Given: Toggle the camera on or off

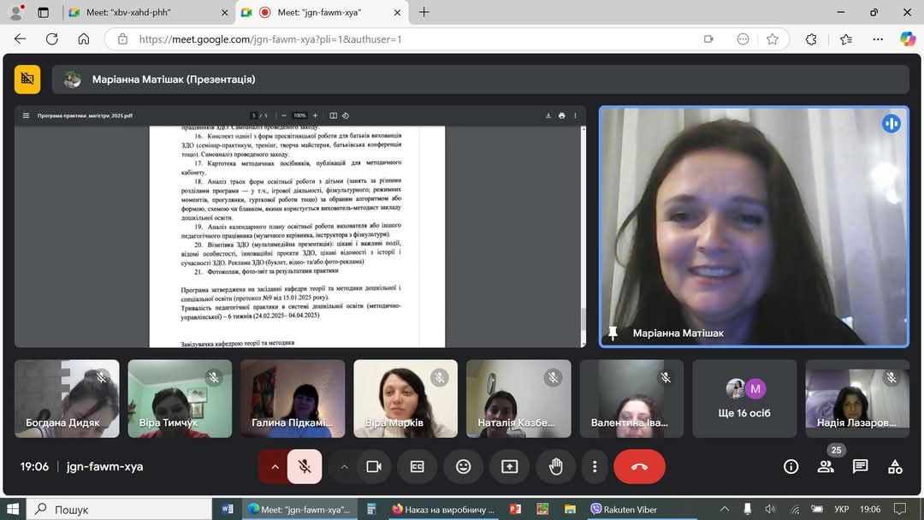Looking at the screenshot, I should click(374, 467).
